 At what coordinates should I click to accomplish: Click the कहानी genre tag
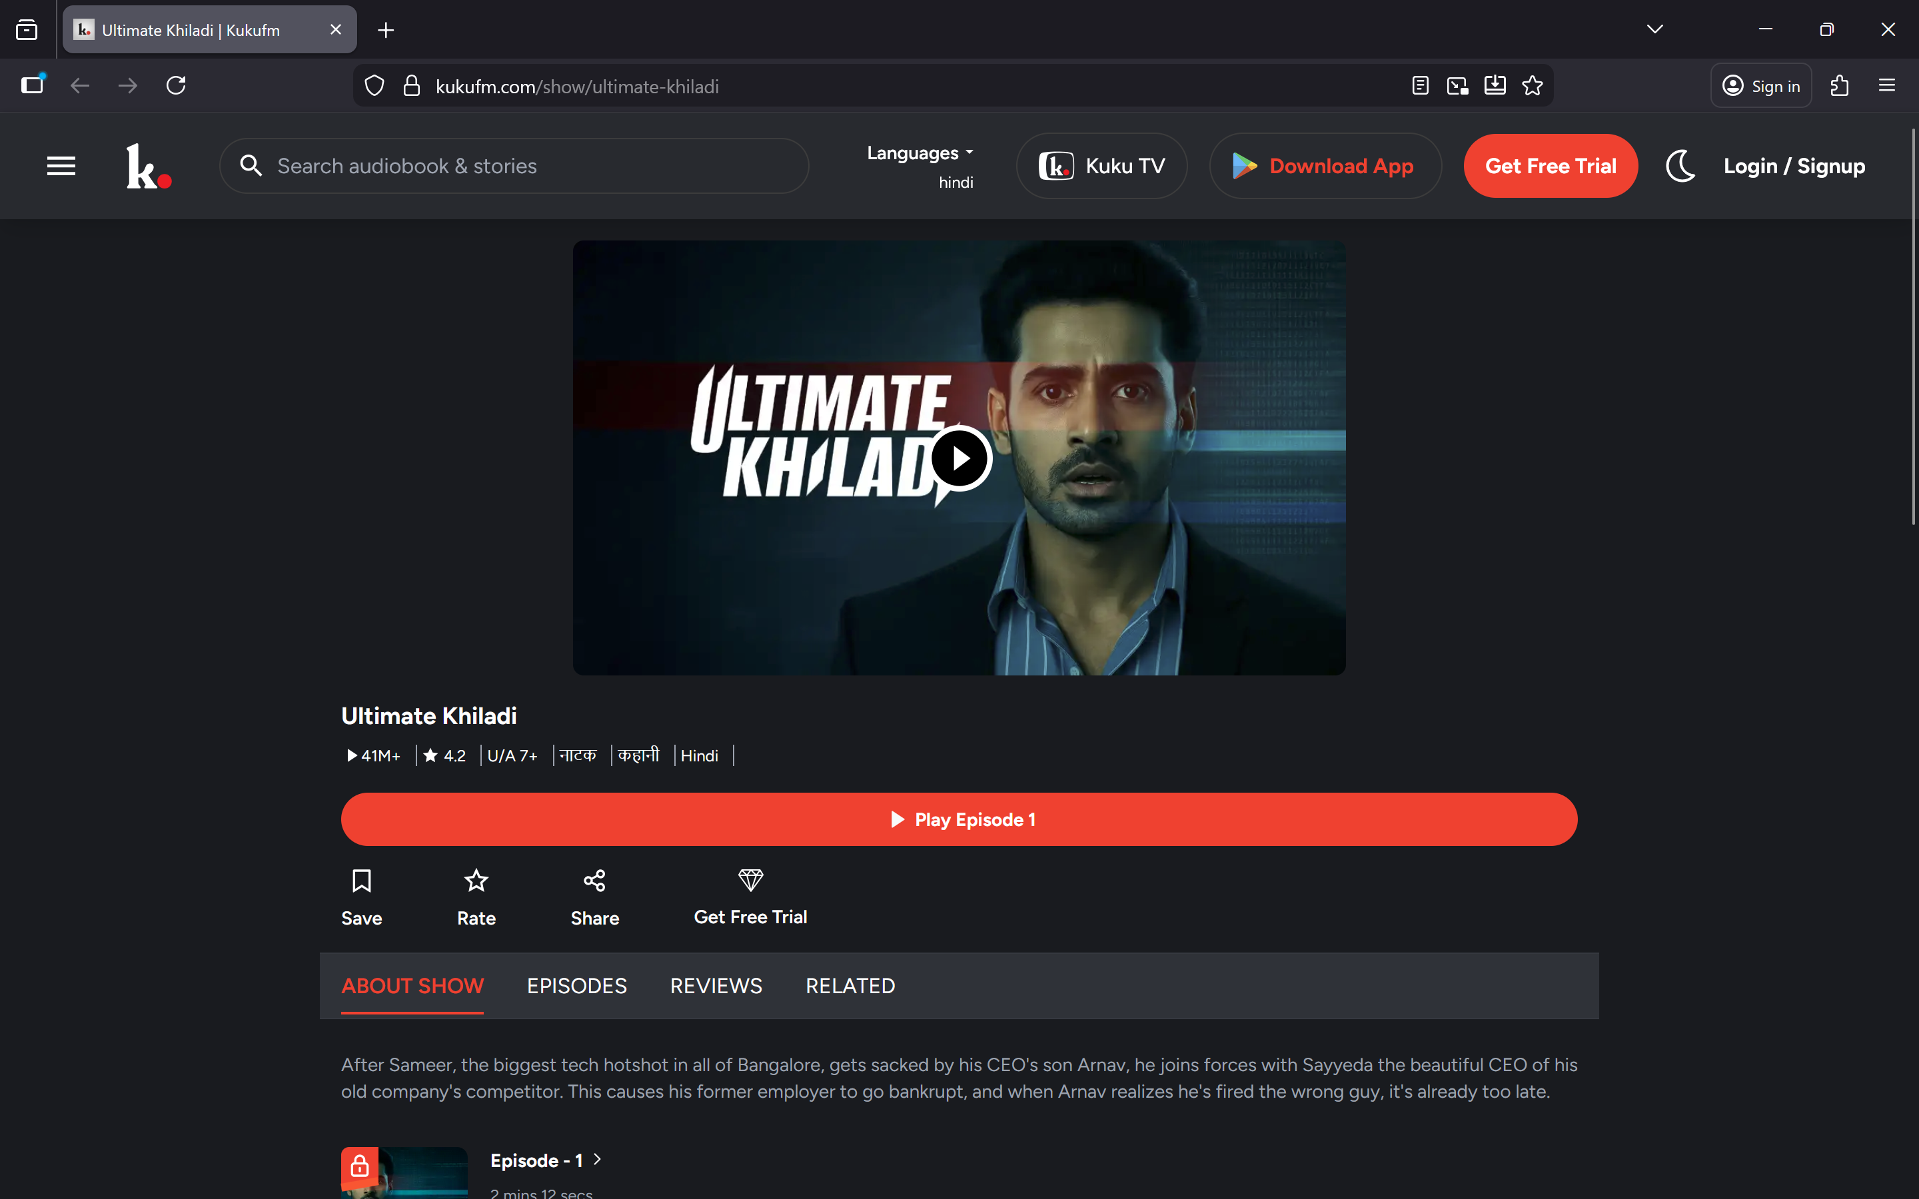point(638,756)
